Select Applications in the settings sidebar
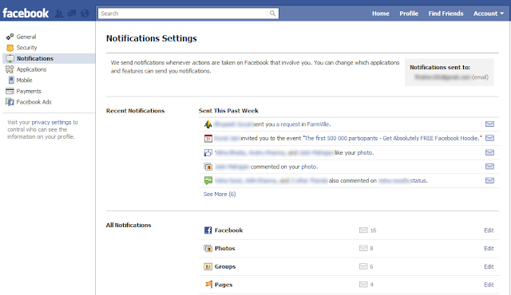Screen dimensions: 511x295 31,69
